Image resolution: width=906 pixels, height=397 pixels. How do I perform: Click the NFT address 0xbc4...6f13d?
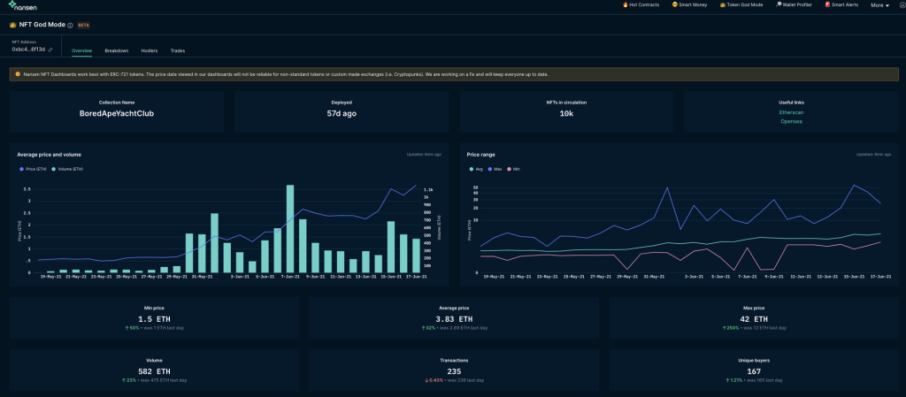[x=28, y=50]
